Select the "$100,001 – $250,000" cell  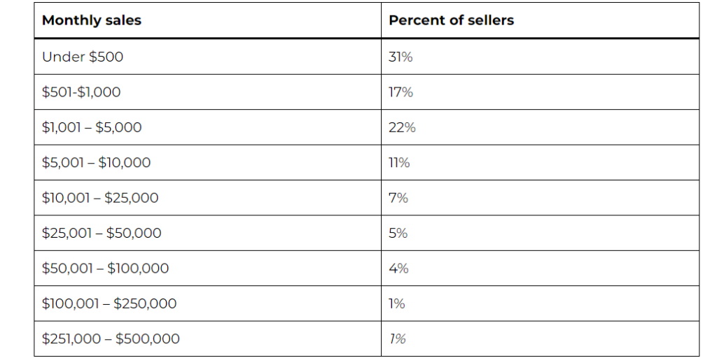[109, 303]
